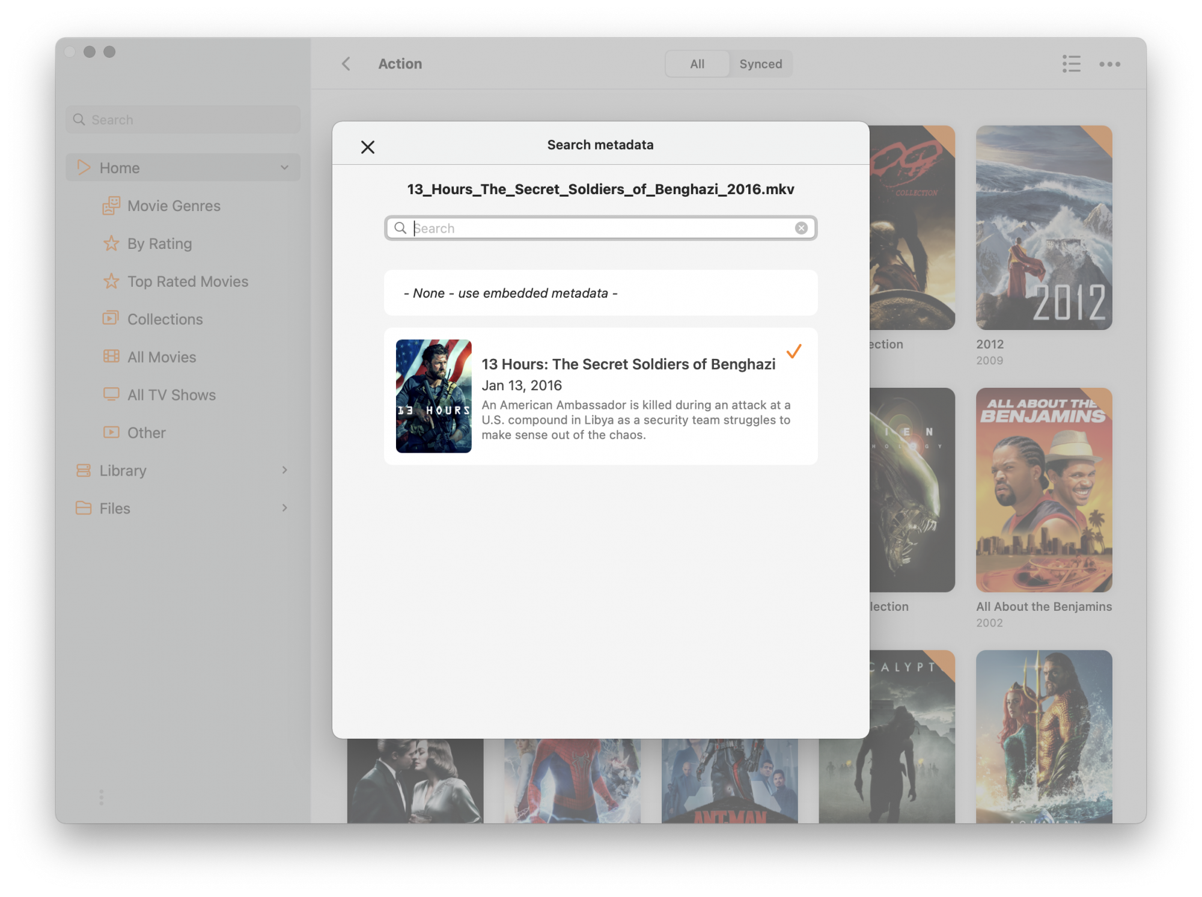Click All About the Benjamins title label

1044,606
